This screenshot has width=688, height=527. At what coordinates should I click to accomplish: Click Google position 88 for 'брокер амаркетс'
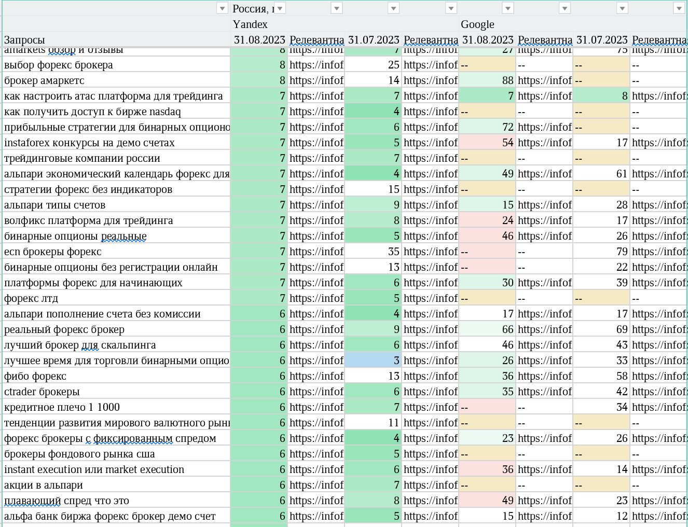click(x=487, y=80)
